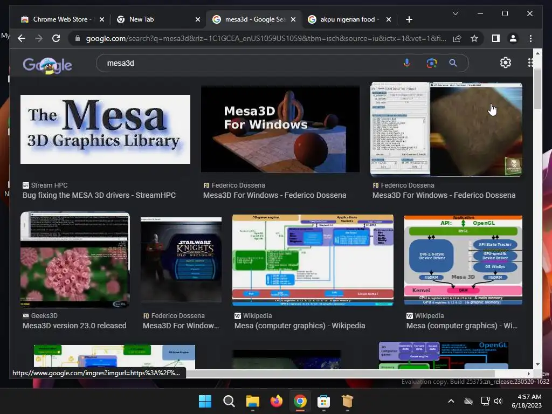The height and width of the screenshot is (414, 552).
Task: Show hidden system tray icons
Action: click(451, 401)
